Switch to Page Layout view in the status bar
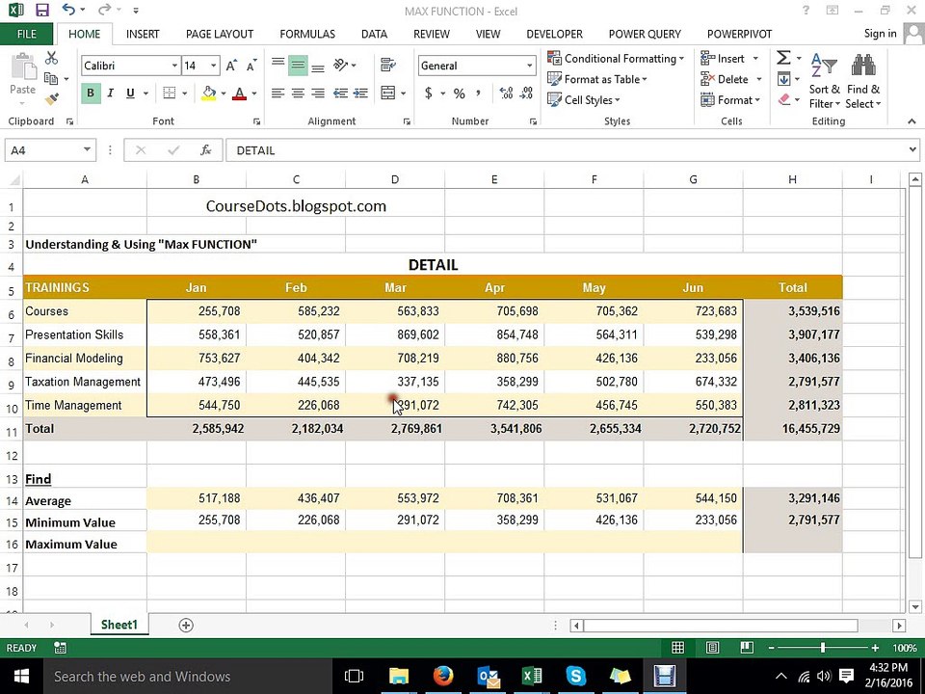Image resolution: width=925 pixels, height=694 pixels. pos(712,648)
